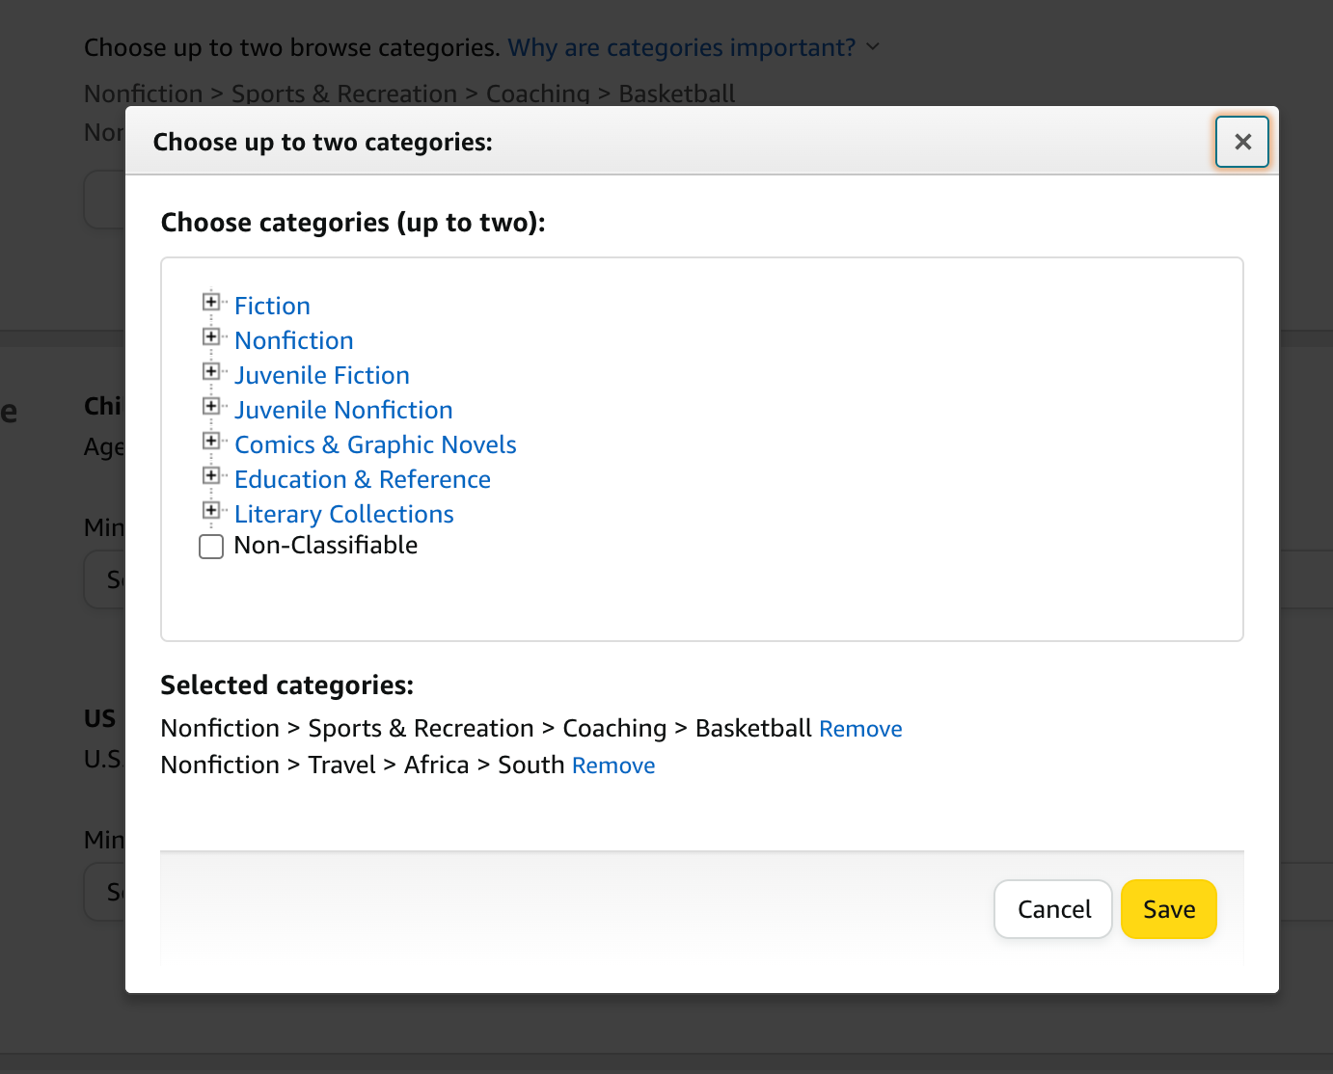Open the Nonfiction category link

click(294, 340)
